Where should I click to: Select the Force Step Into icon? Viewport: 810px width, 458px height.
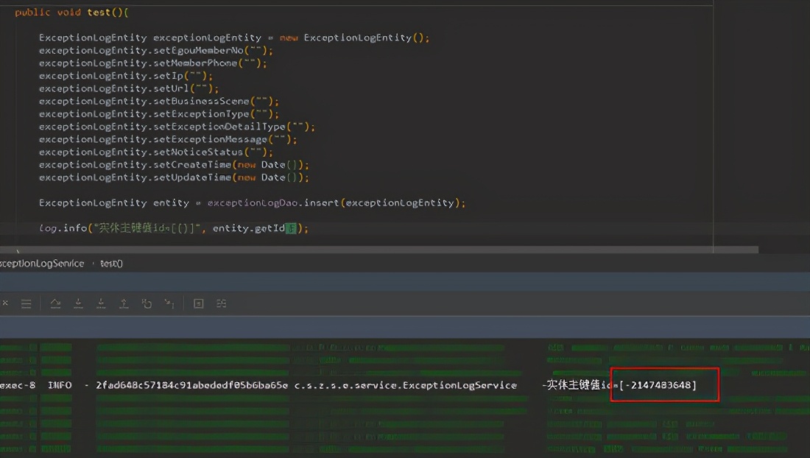point(102,303)
